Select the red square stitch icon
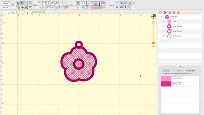This screenshot has width=204, height=115. point(103,3)
